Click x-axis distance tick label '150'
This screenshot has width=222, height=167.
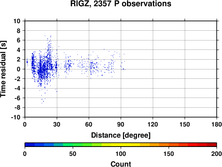click(x=185, y=124)
